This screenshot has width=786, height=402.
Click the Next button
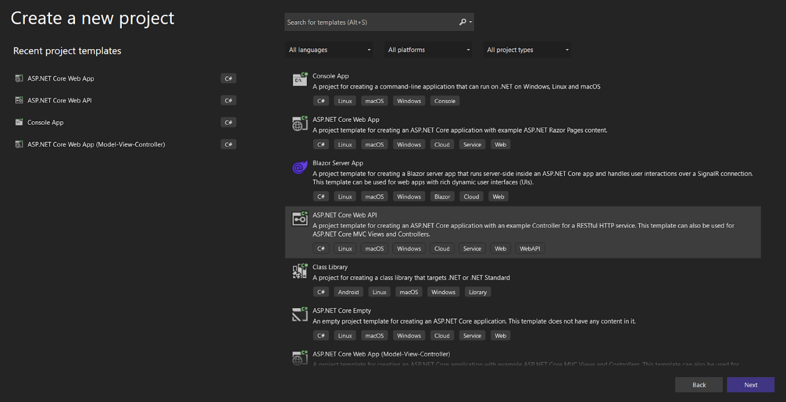751,385
